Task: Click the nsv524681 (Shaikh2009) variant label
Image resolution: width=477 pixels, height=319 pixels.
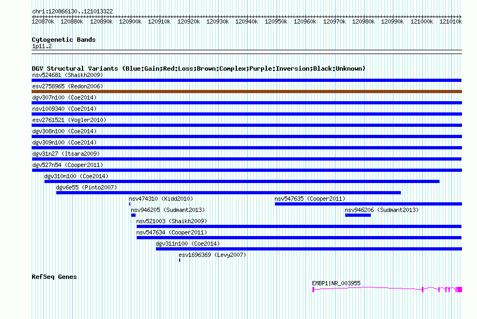Action: click(68, 75)
